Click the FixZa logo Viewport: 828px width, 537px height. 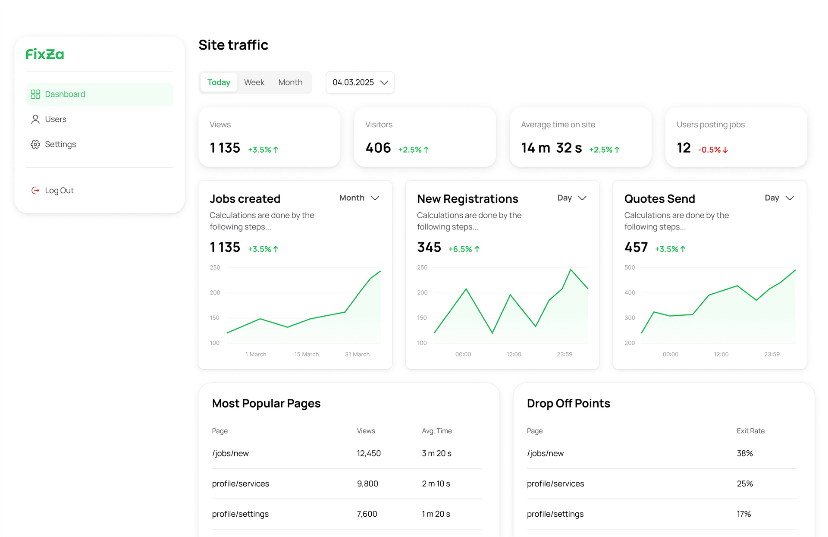[x=45, y=54]
